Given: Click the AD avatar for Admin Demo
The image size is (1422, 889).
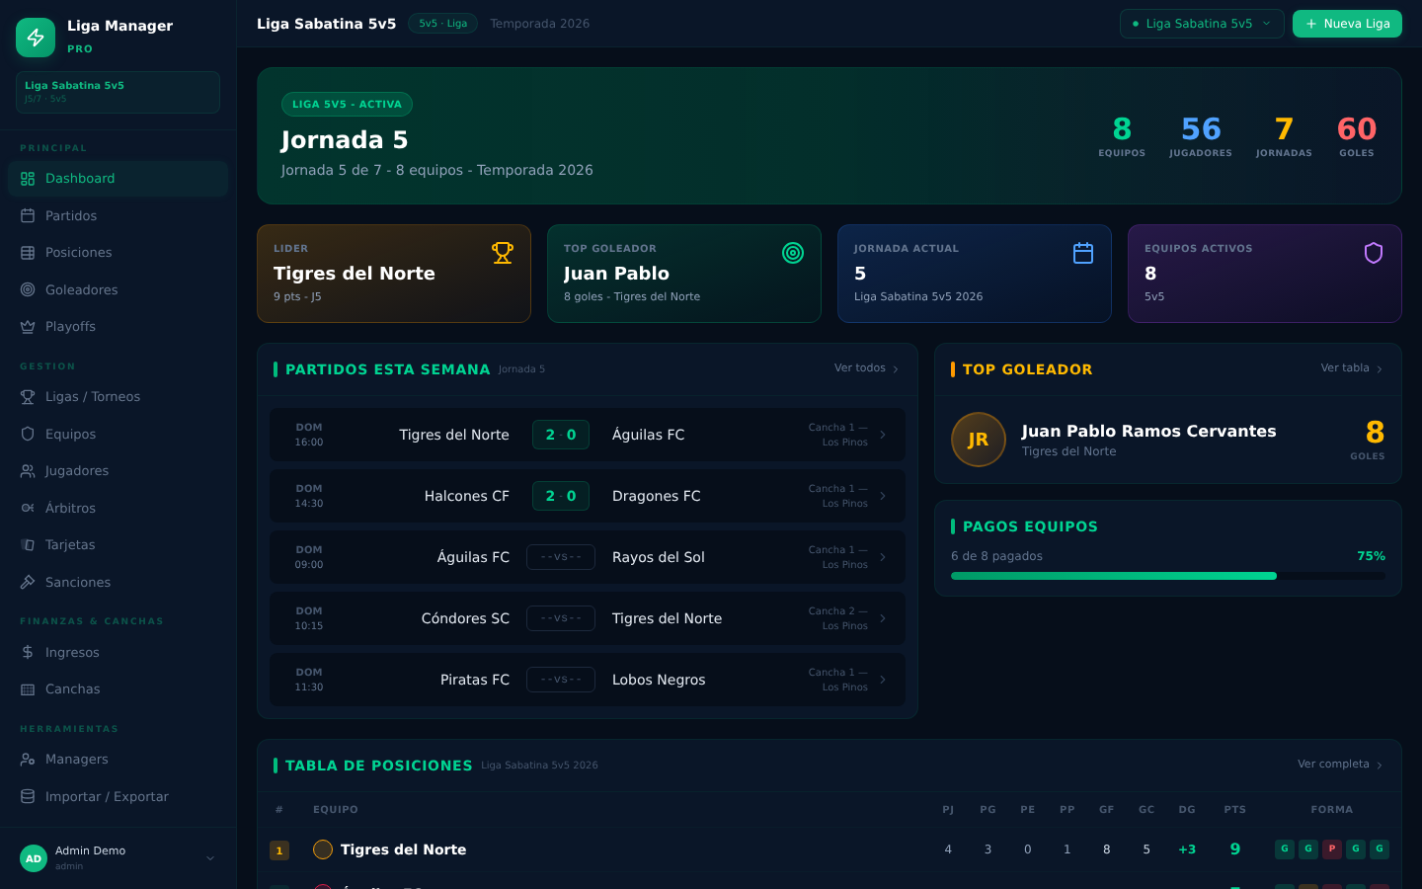Looking at the screenshot, I should point(34,858).
